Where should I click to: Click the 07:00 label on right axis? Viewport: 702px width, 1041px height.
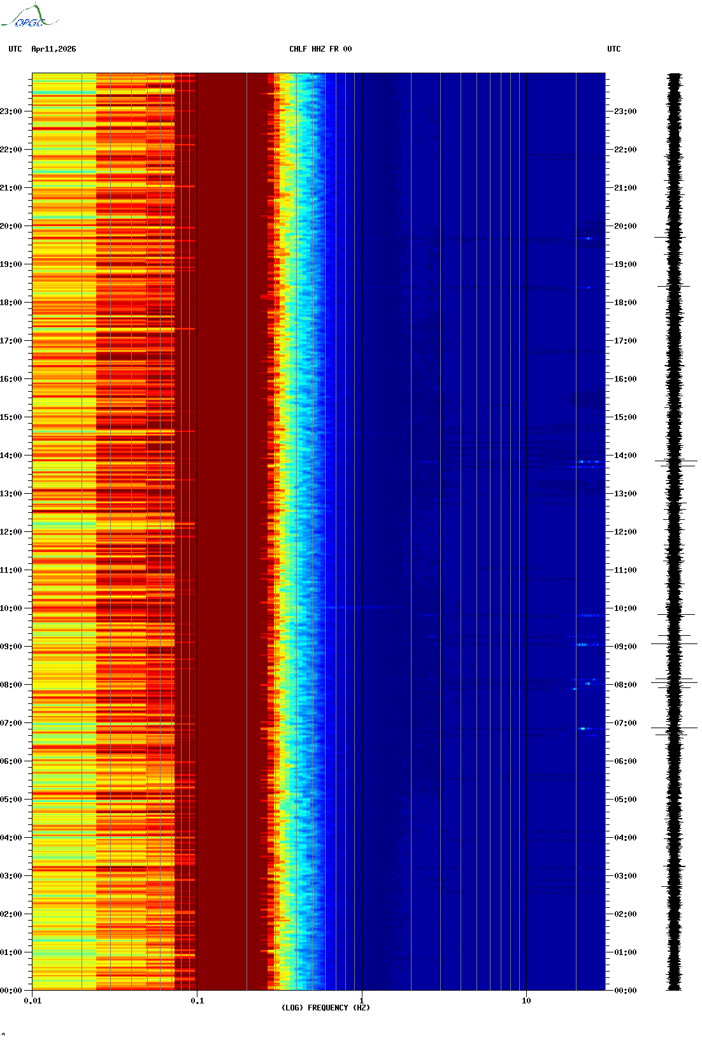(x=625, y=723)
